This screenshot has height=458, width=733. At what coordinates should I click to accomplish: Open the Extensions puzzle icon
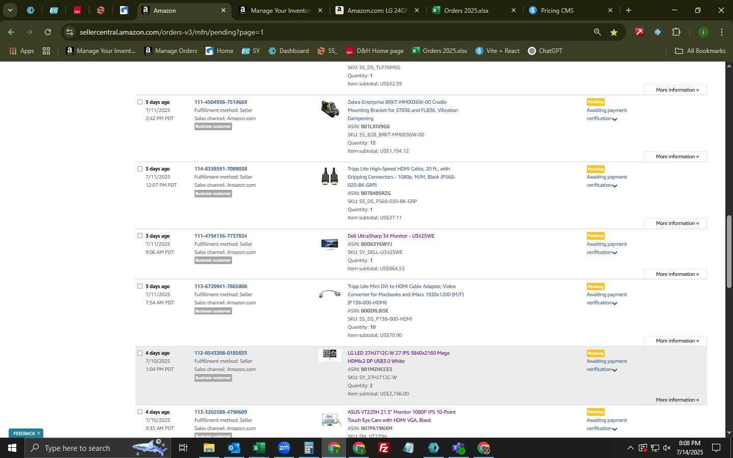coord(676,32)
